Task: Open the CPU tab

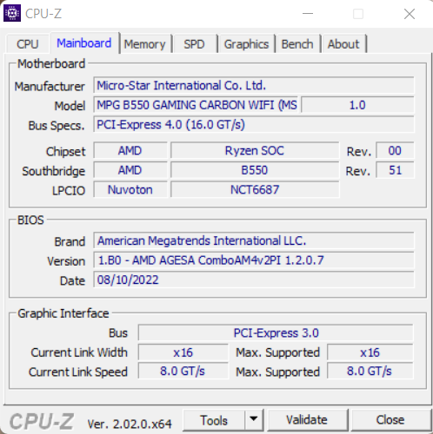Action: coord(28,44)
